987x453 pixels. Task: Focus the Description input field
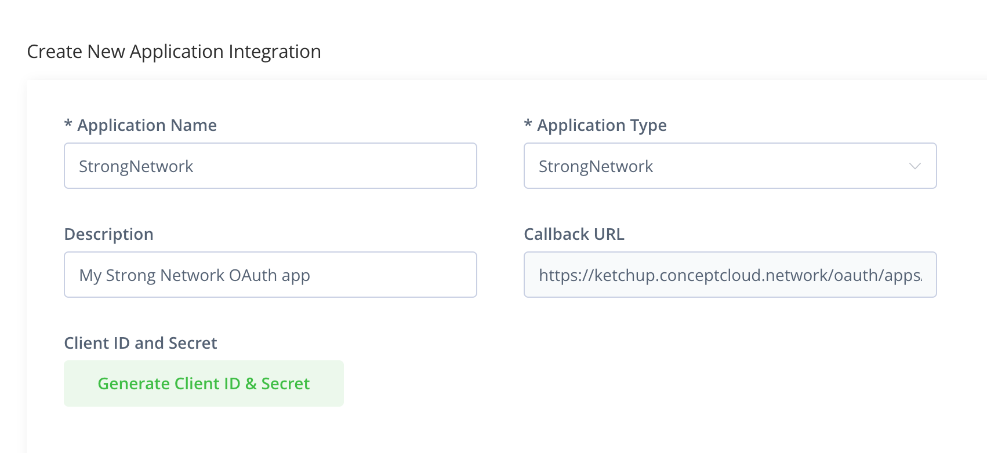pyautogui.click(x=270, y=275)
